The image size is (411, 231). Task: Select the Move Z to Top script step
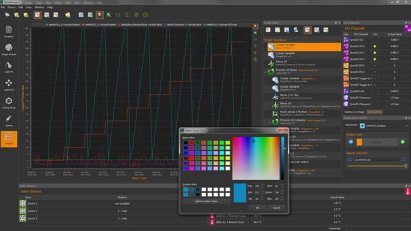click(306, 97)
